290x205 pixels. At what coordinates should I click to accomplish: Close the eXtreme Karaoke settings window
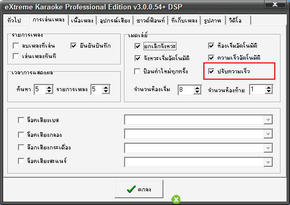[275, 4]
